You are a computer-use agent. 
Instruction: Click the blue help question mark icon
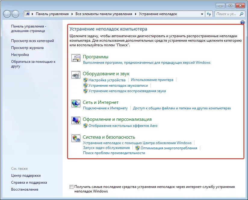(x=242, y=22)
